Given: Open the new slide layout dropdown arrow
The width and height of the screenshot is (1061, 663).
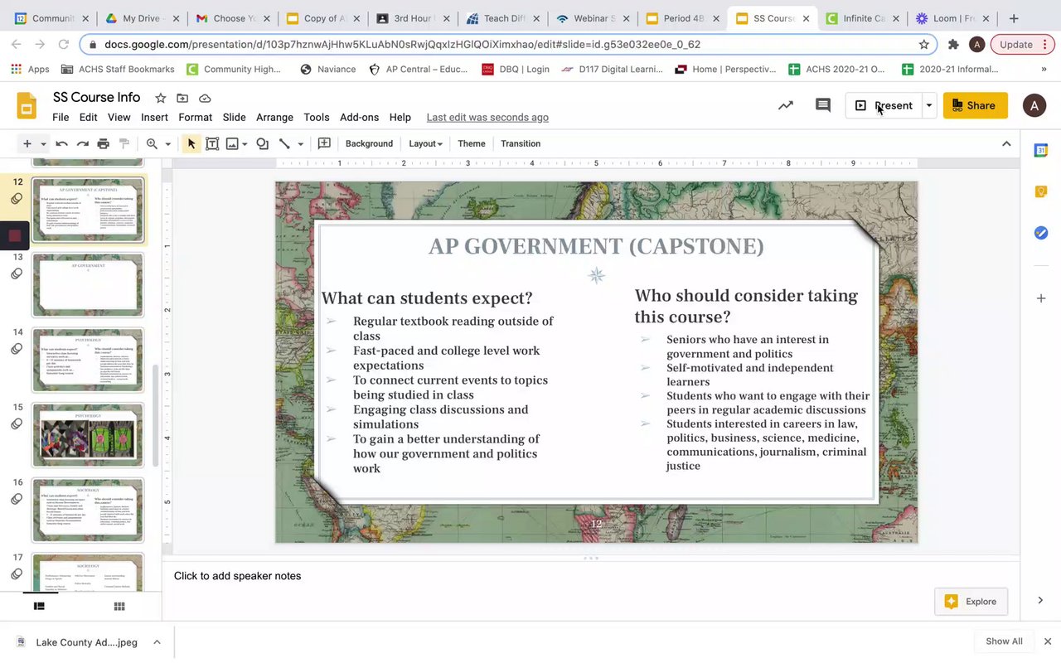Looking at the screenshot, I should [43, 143].
